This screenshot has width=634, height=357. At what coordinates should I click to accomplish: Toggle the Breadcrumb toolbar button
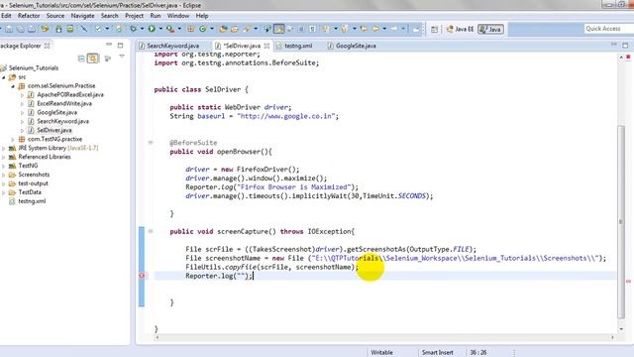coord(267,29)
